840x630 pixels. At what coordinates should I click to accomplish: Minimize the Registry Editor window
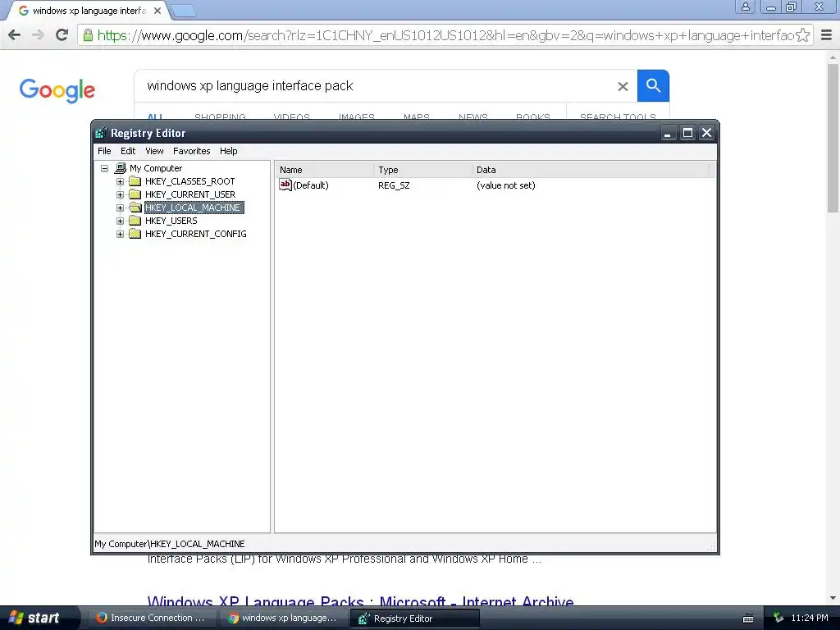point(668,133)
